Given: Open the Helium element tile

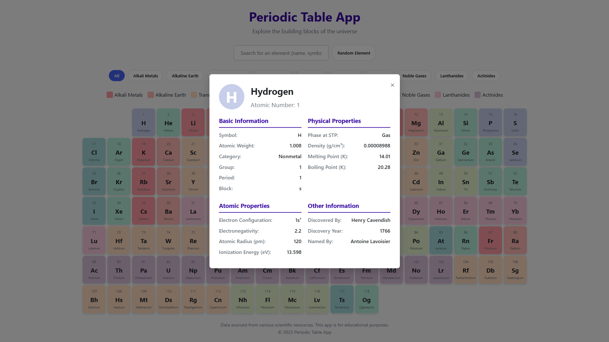Looking at the screenshot, I should click(x=169, y=122).
